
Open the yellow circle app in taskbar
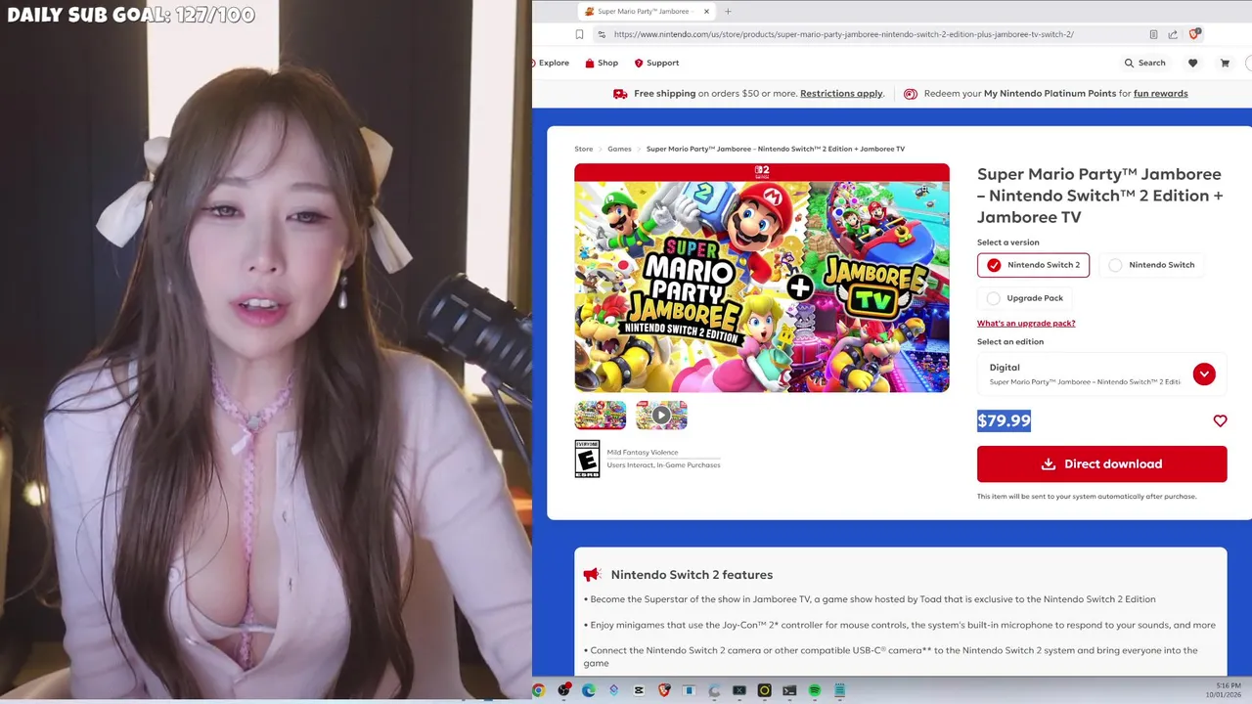point(764,690)
